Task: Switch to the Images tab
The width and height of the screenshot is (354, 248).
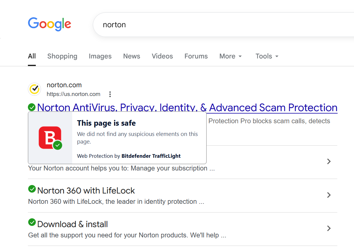Action: [x=100, y=56]
